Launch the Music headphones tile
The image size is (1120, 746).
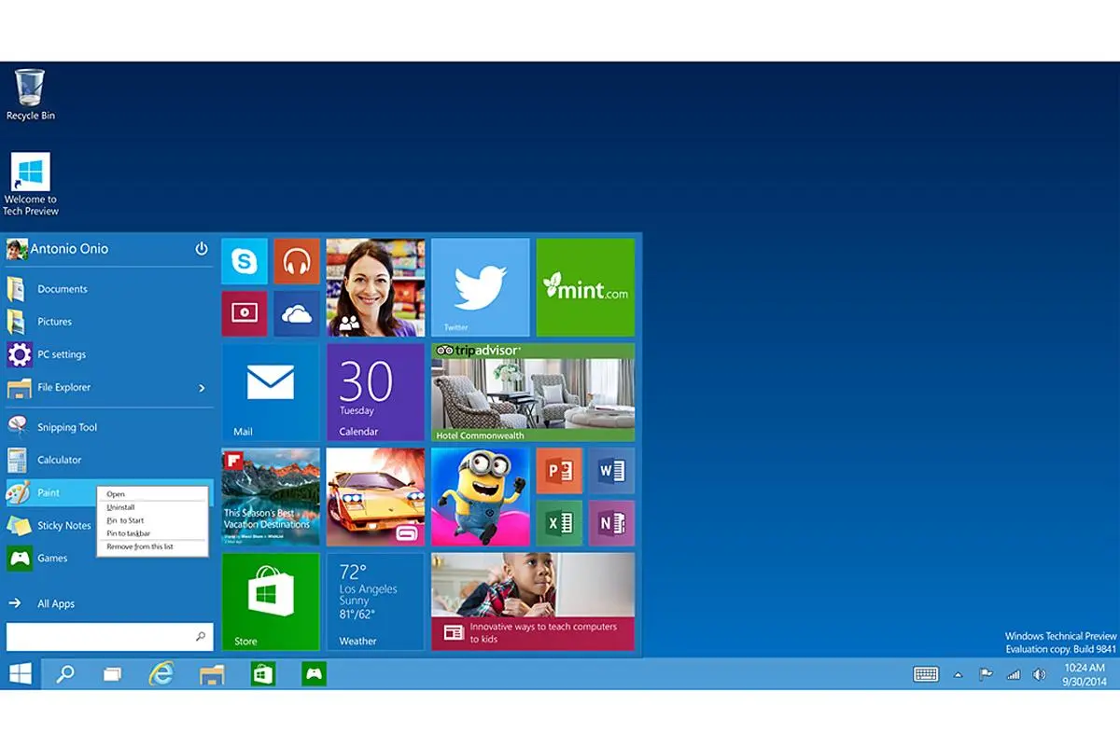[x=297, y=262]
